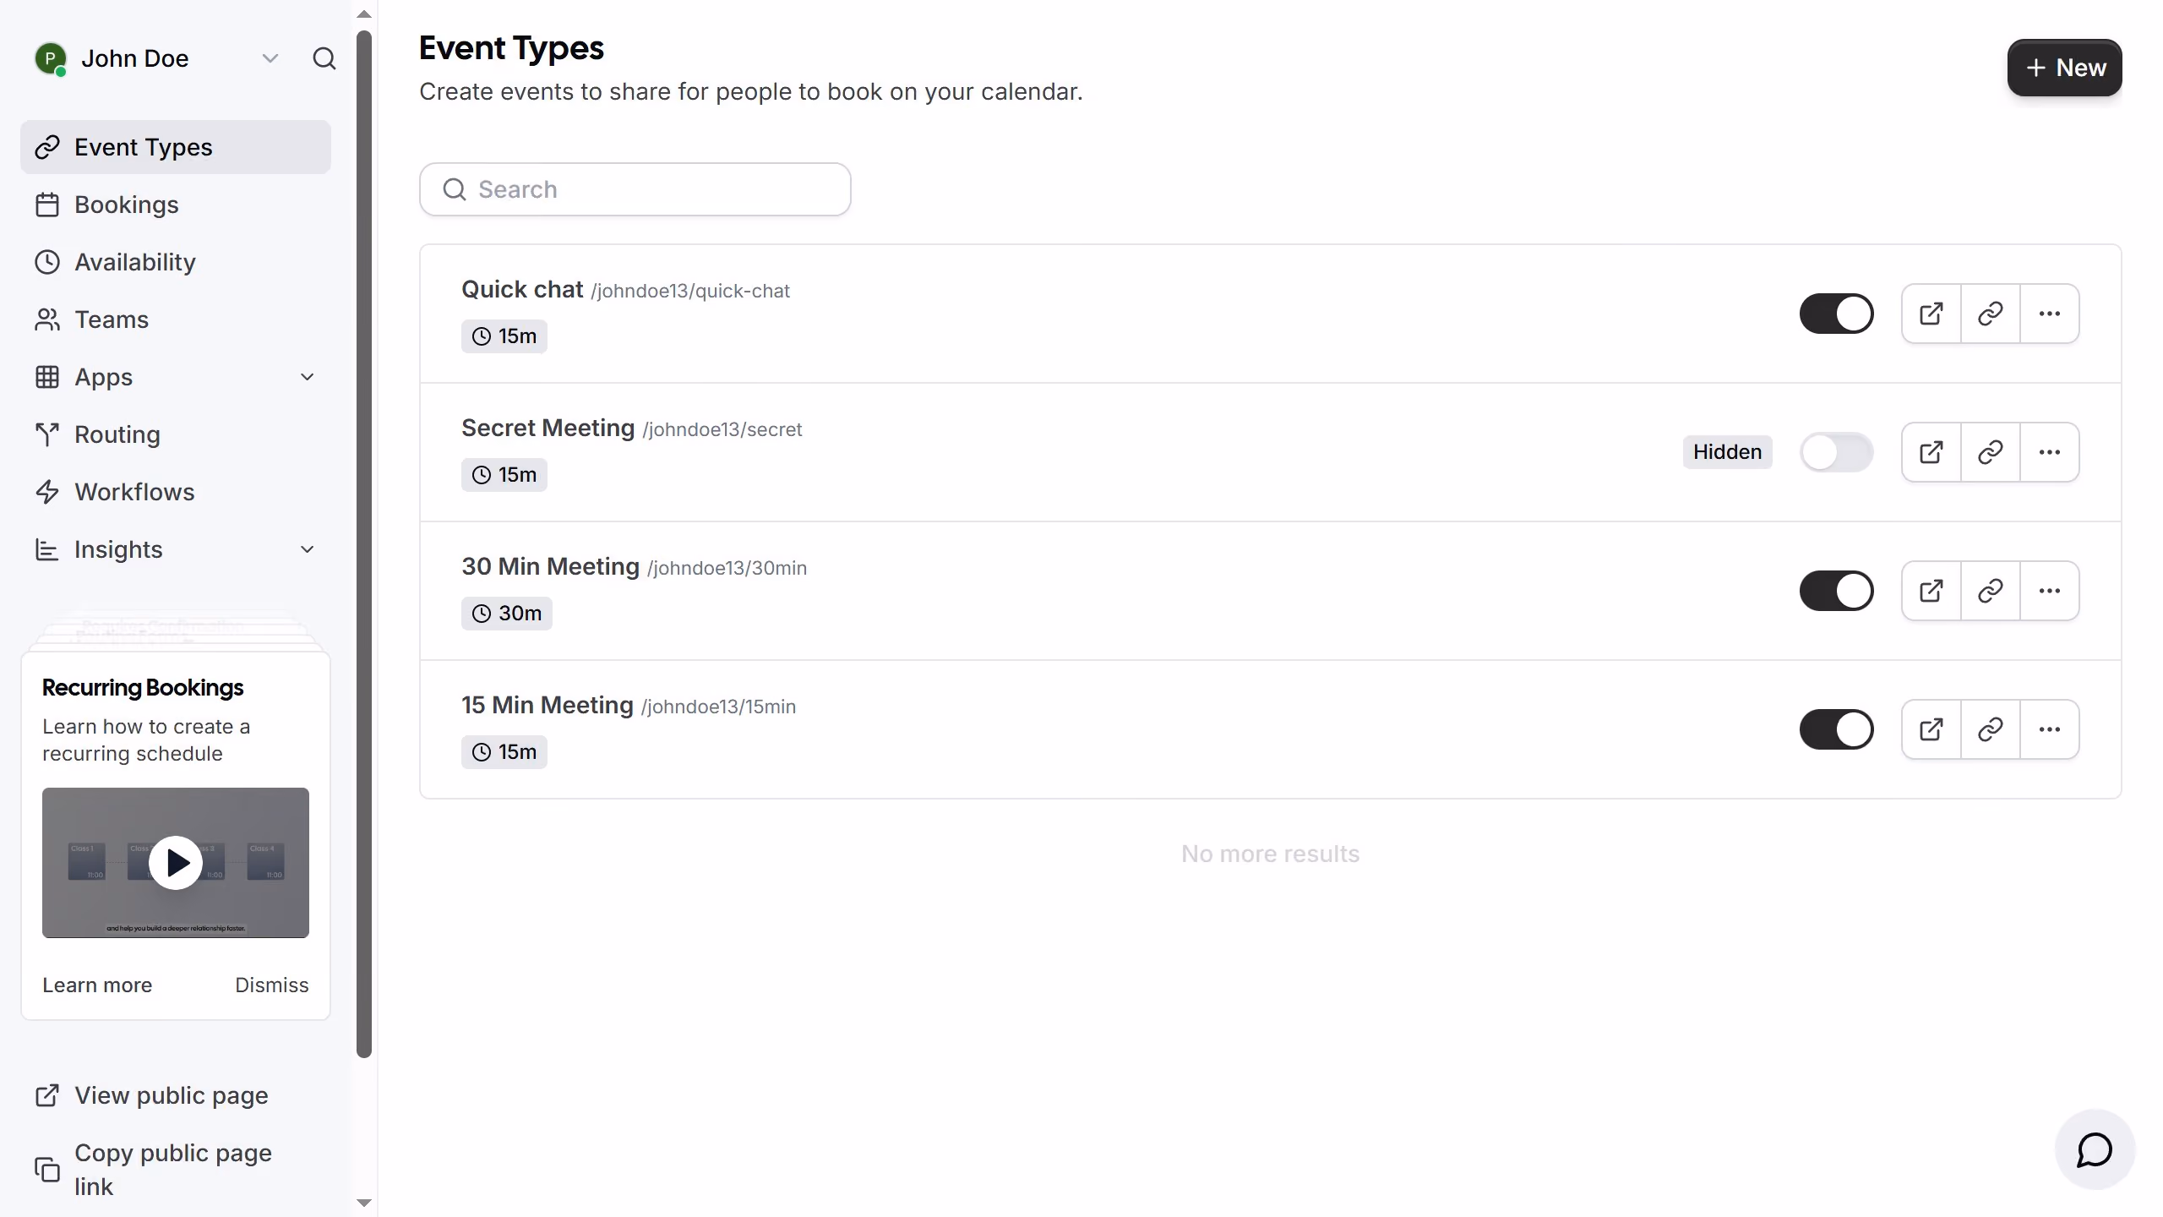Click the sidebar vertical scrollbar thumb
2163x1217 pixels.
tap(364, 543)
